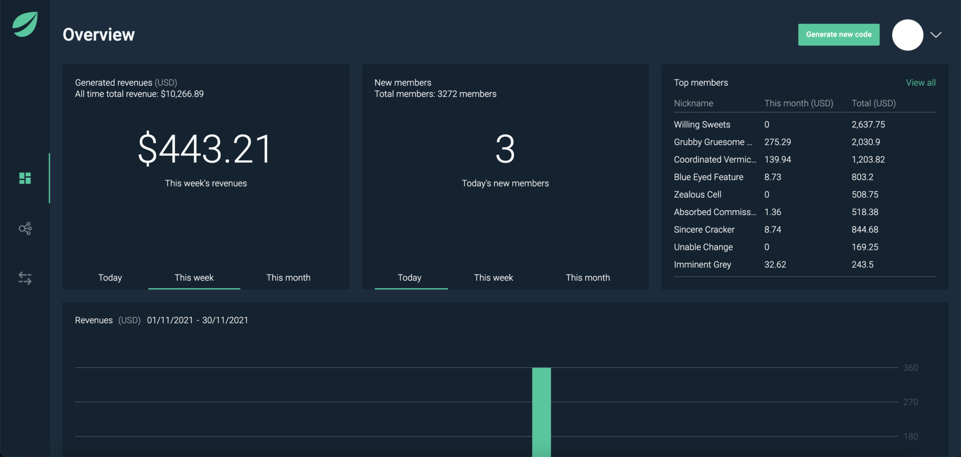Click This week's revenues caption

click(206, 183)
